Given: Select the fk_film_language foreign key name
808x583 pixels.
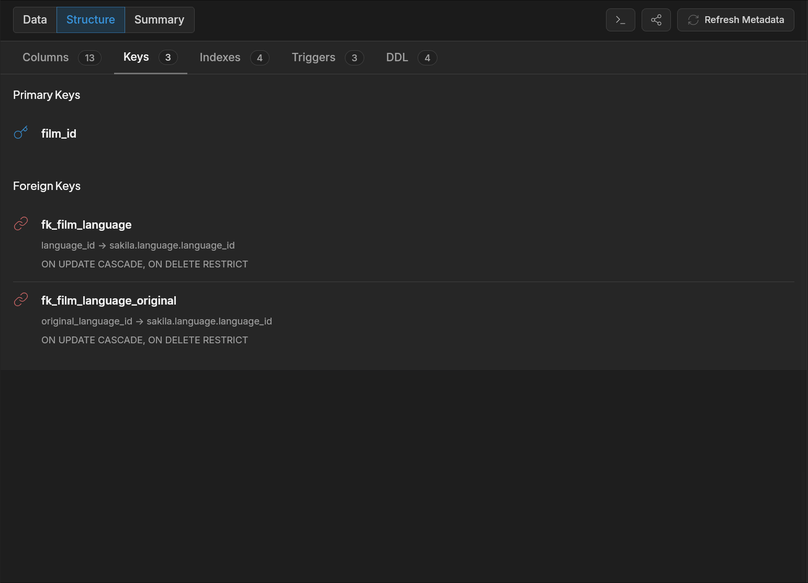Looking at the screenshot, I should 86,225.
